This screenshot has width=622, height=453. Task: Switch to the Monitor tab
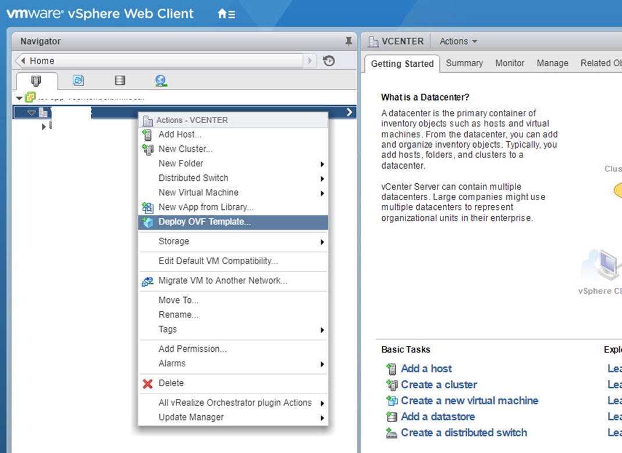coord(510,63)
